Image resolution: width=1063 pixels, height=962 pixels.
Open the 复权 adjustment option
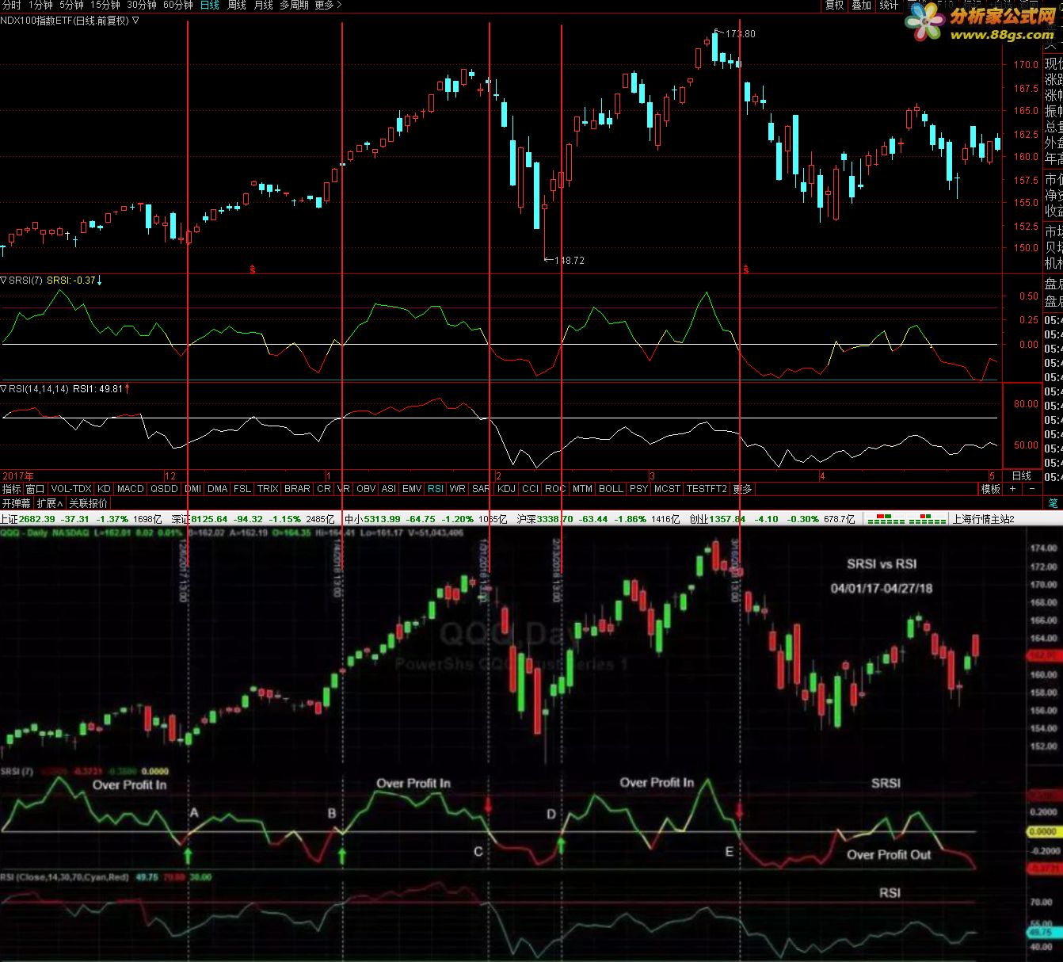(835, 5)
